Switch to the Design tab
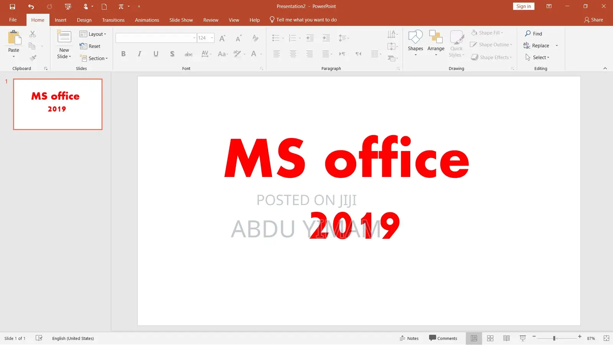Screen dimensions: 613x345 pyautogui.click(x=84, y=20)
